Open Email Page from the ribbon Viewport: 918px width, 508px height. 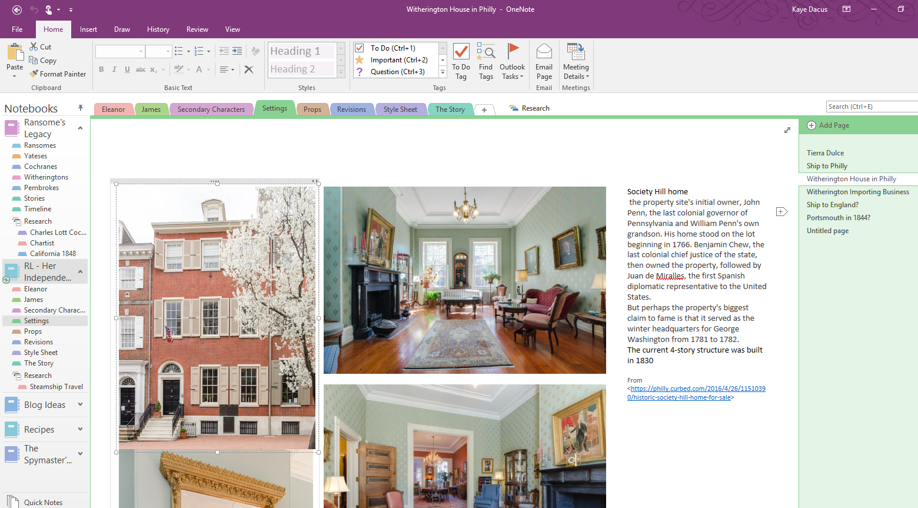tap(544, 61)
